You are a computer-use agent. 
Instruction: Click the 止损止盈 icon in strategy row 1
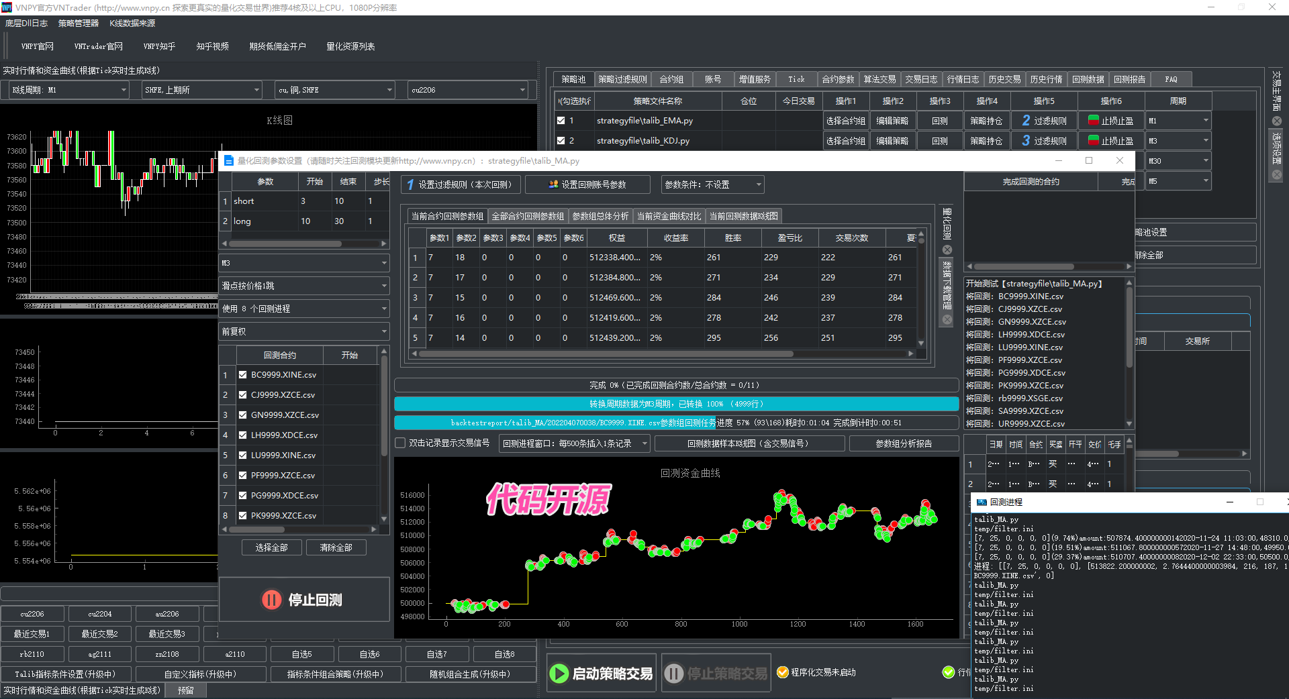[1093, 121]
